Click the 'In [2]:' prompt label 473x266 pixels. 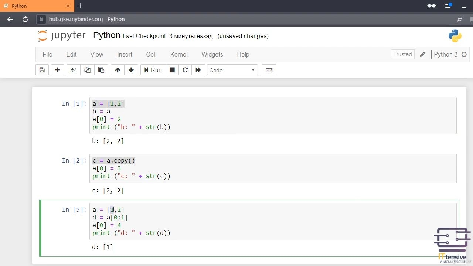coord(74,161)
